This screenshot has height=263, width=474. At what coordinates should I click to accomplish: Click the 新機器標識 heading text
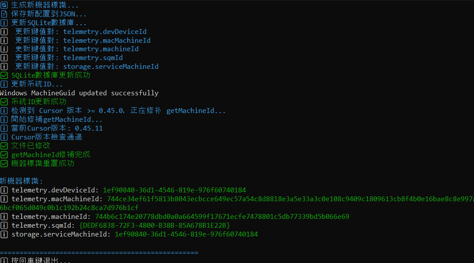[x=22, y=181]
